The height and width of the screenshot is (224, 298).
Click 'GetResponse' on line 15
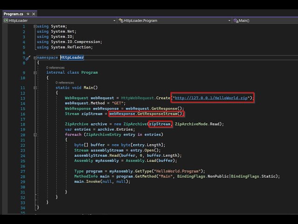click(164, 109)
